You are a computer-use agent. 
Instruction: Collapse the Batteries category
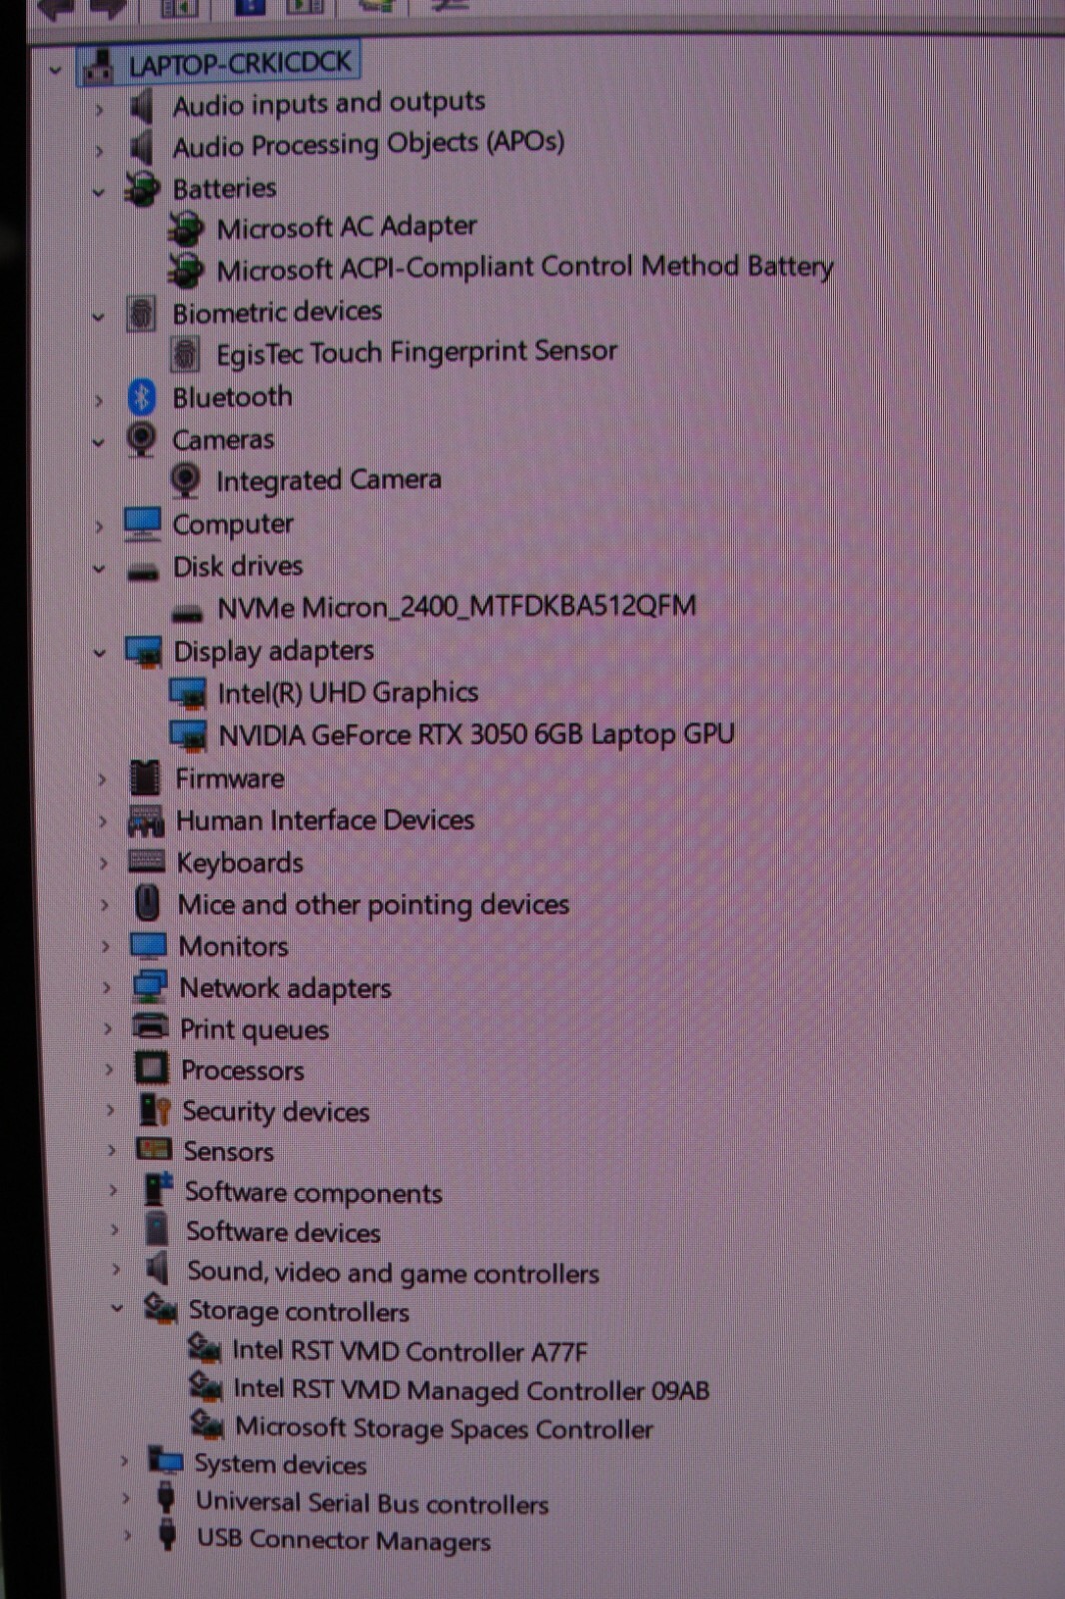click(x=98, y=192)
